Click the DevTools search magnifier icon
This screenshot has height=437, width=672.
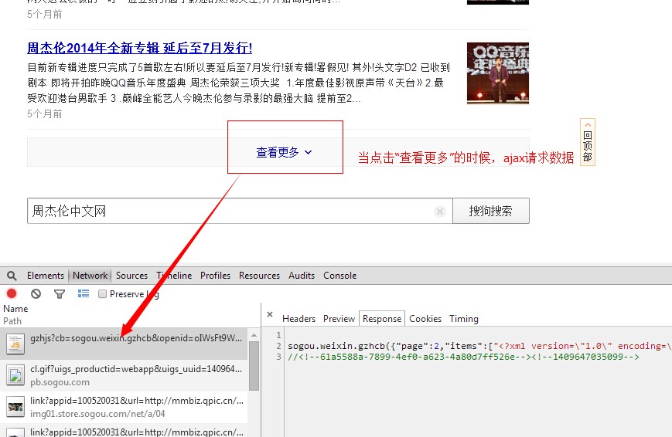[x=12, y=276]
